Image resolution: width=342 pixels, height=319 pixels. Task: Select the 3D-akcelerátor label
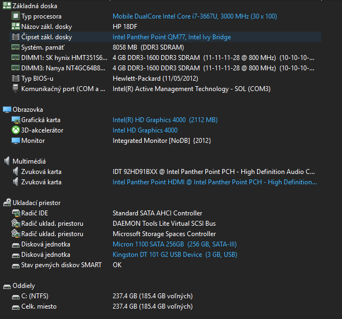point(42,130)
